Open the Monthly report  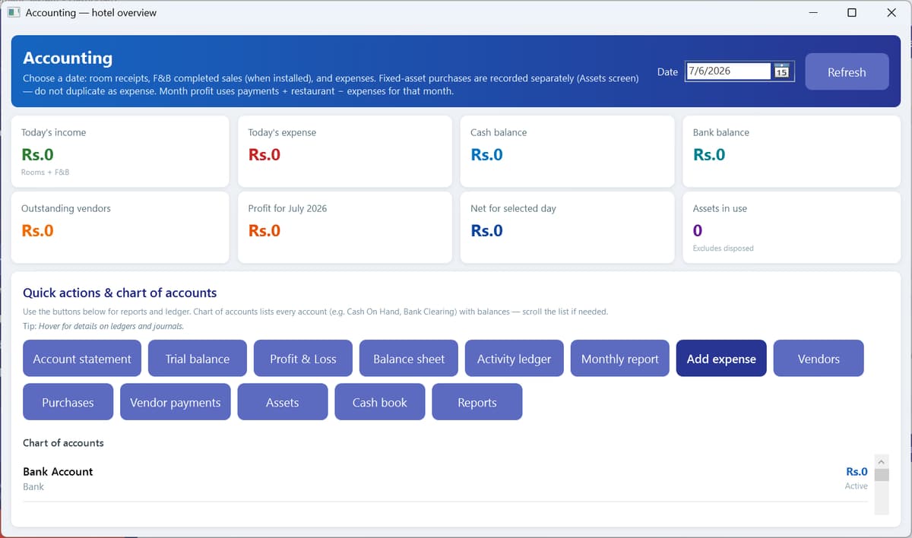click(x=620, y=358)
